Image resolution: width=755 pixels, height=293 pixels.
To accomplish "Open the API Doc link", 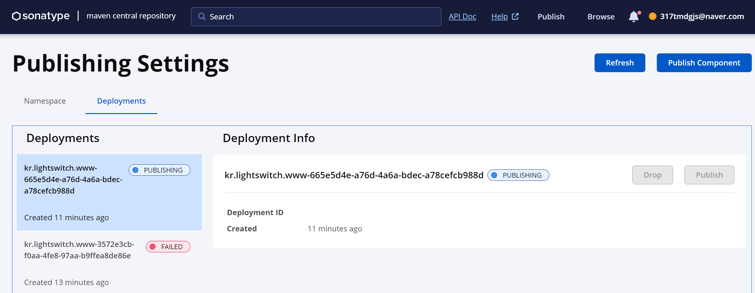I will coord(462,16).
